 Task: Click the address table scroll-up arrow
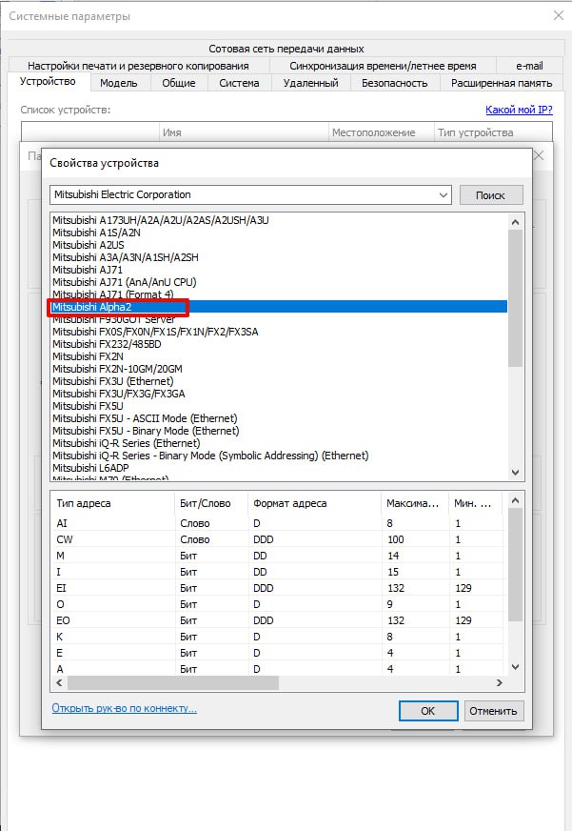[x=516, y=500]
